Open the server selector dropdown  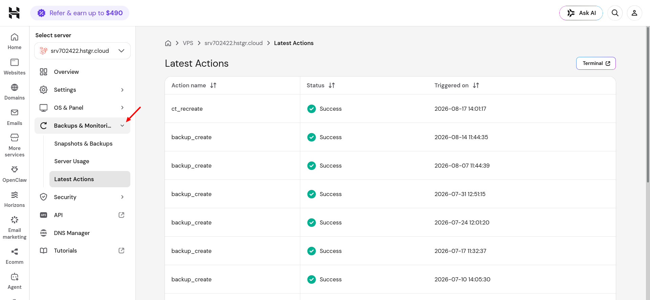point(82,51)
